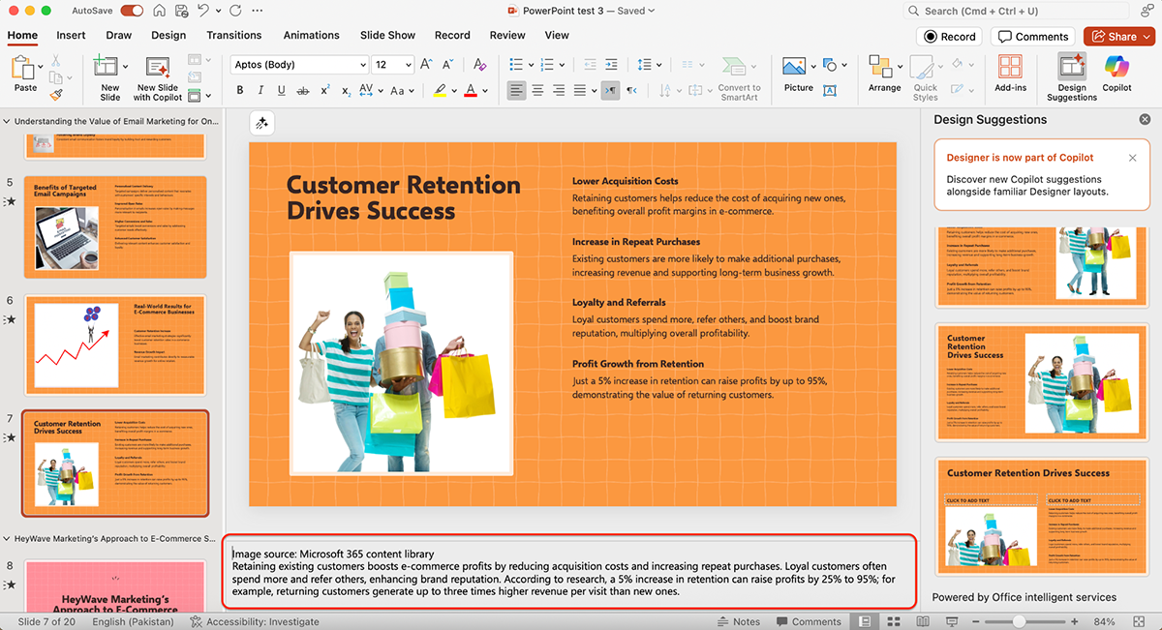Click the Copilot icon in the ribbon
The image size is (1162, 630).
tap(1116, 68)
